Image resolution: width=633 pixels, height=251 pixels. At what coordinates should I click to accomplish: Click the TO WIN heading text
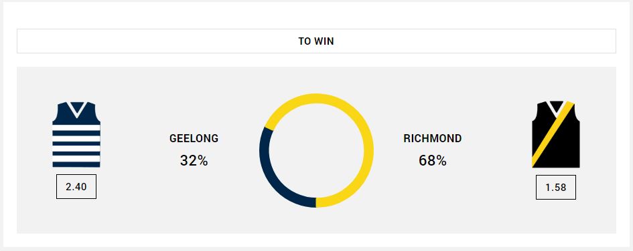(316, 41)
